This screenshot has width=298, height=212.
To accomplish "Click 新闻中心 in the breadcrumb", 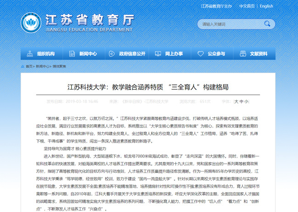I will [x=43, y=66].
